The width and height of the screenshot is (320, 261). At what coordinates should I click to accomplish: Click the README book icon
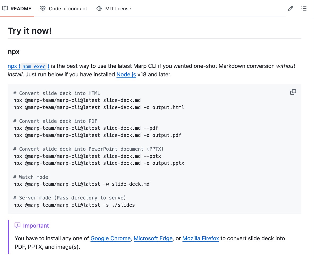click(5, 8)
